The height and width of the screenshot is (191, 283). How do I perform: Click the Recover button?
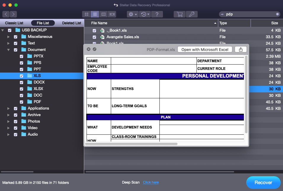[263, 182]
